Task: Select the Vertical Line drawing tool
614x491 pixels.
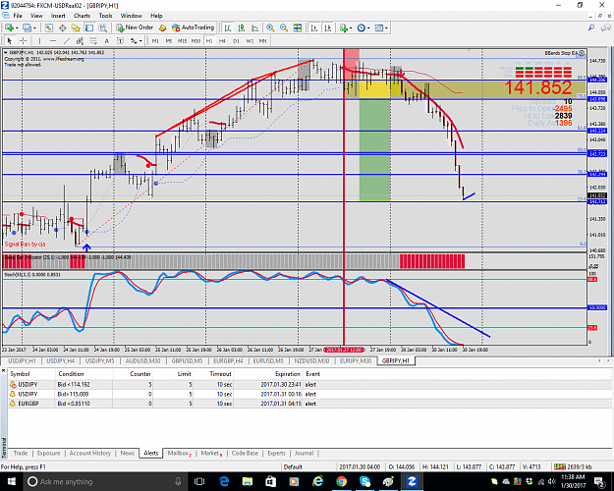Action: click(x=39, y=40)
